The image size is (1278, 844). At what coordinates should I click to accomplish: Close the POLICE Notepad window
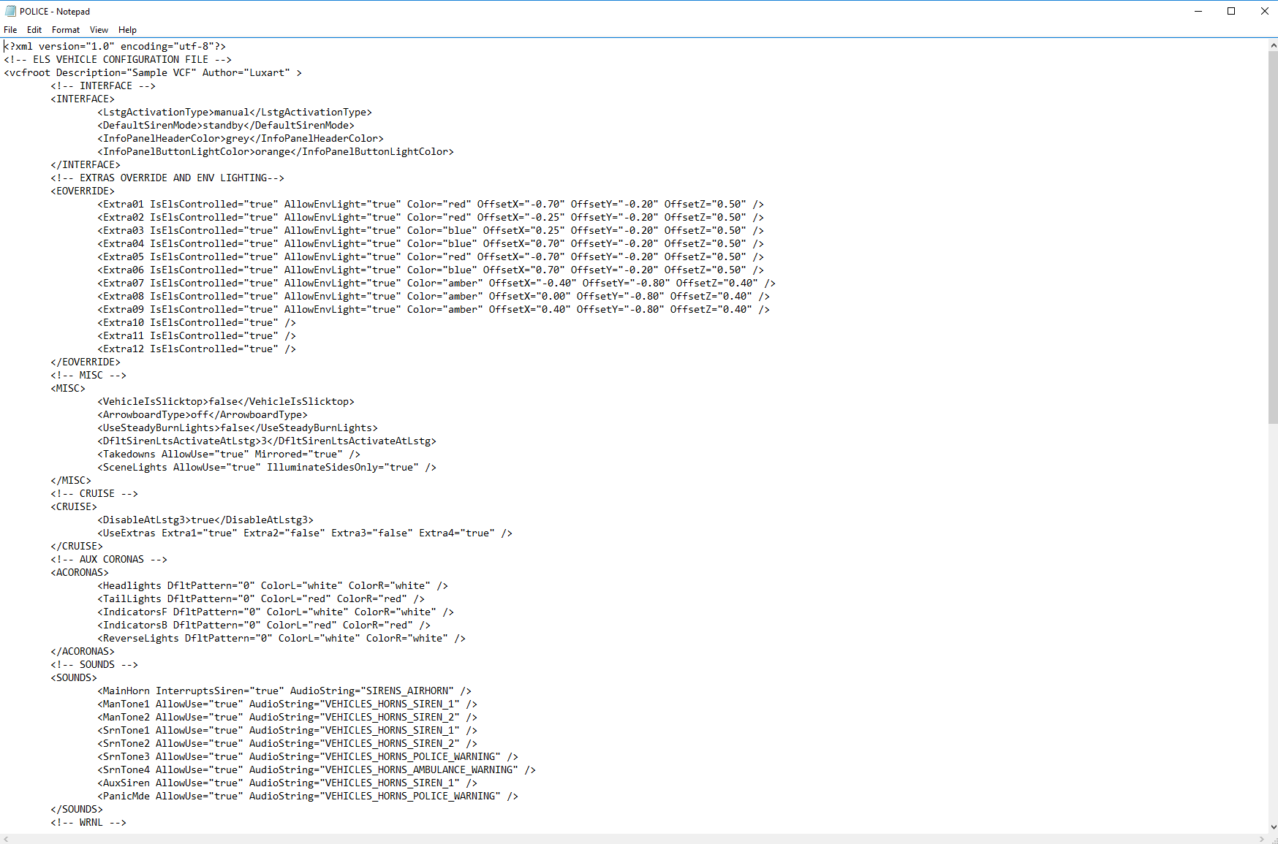click(1264, 11)
